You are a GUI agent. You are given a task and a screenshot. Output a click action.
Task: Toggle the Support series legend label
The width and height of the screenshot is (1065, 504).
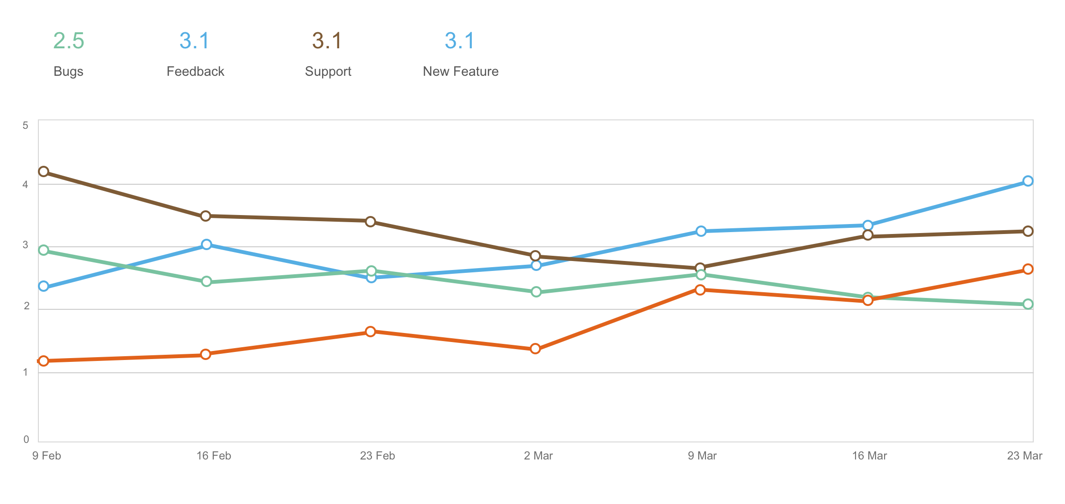328,71
